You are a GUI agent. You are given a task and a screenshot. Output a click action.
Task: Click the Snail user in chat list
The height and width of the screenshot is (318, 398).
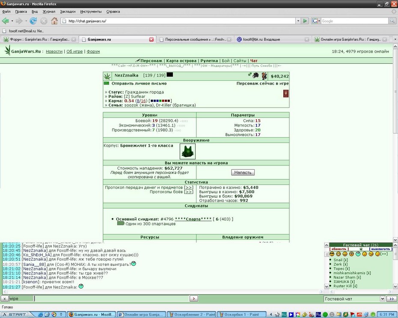pos(338,260)
